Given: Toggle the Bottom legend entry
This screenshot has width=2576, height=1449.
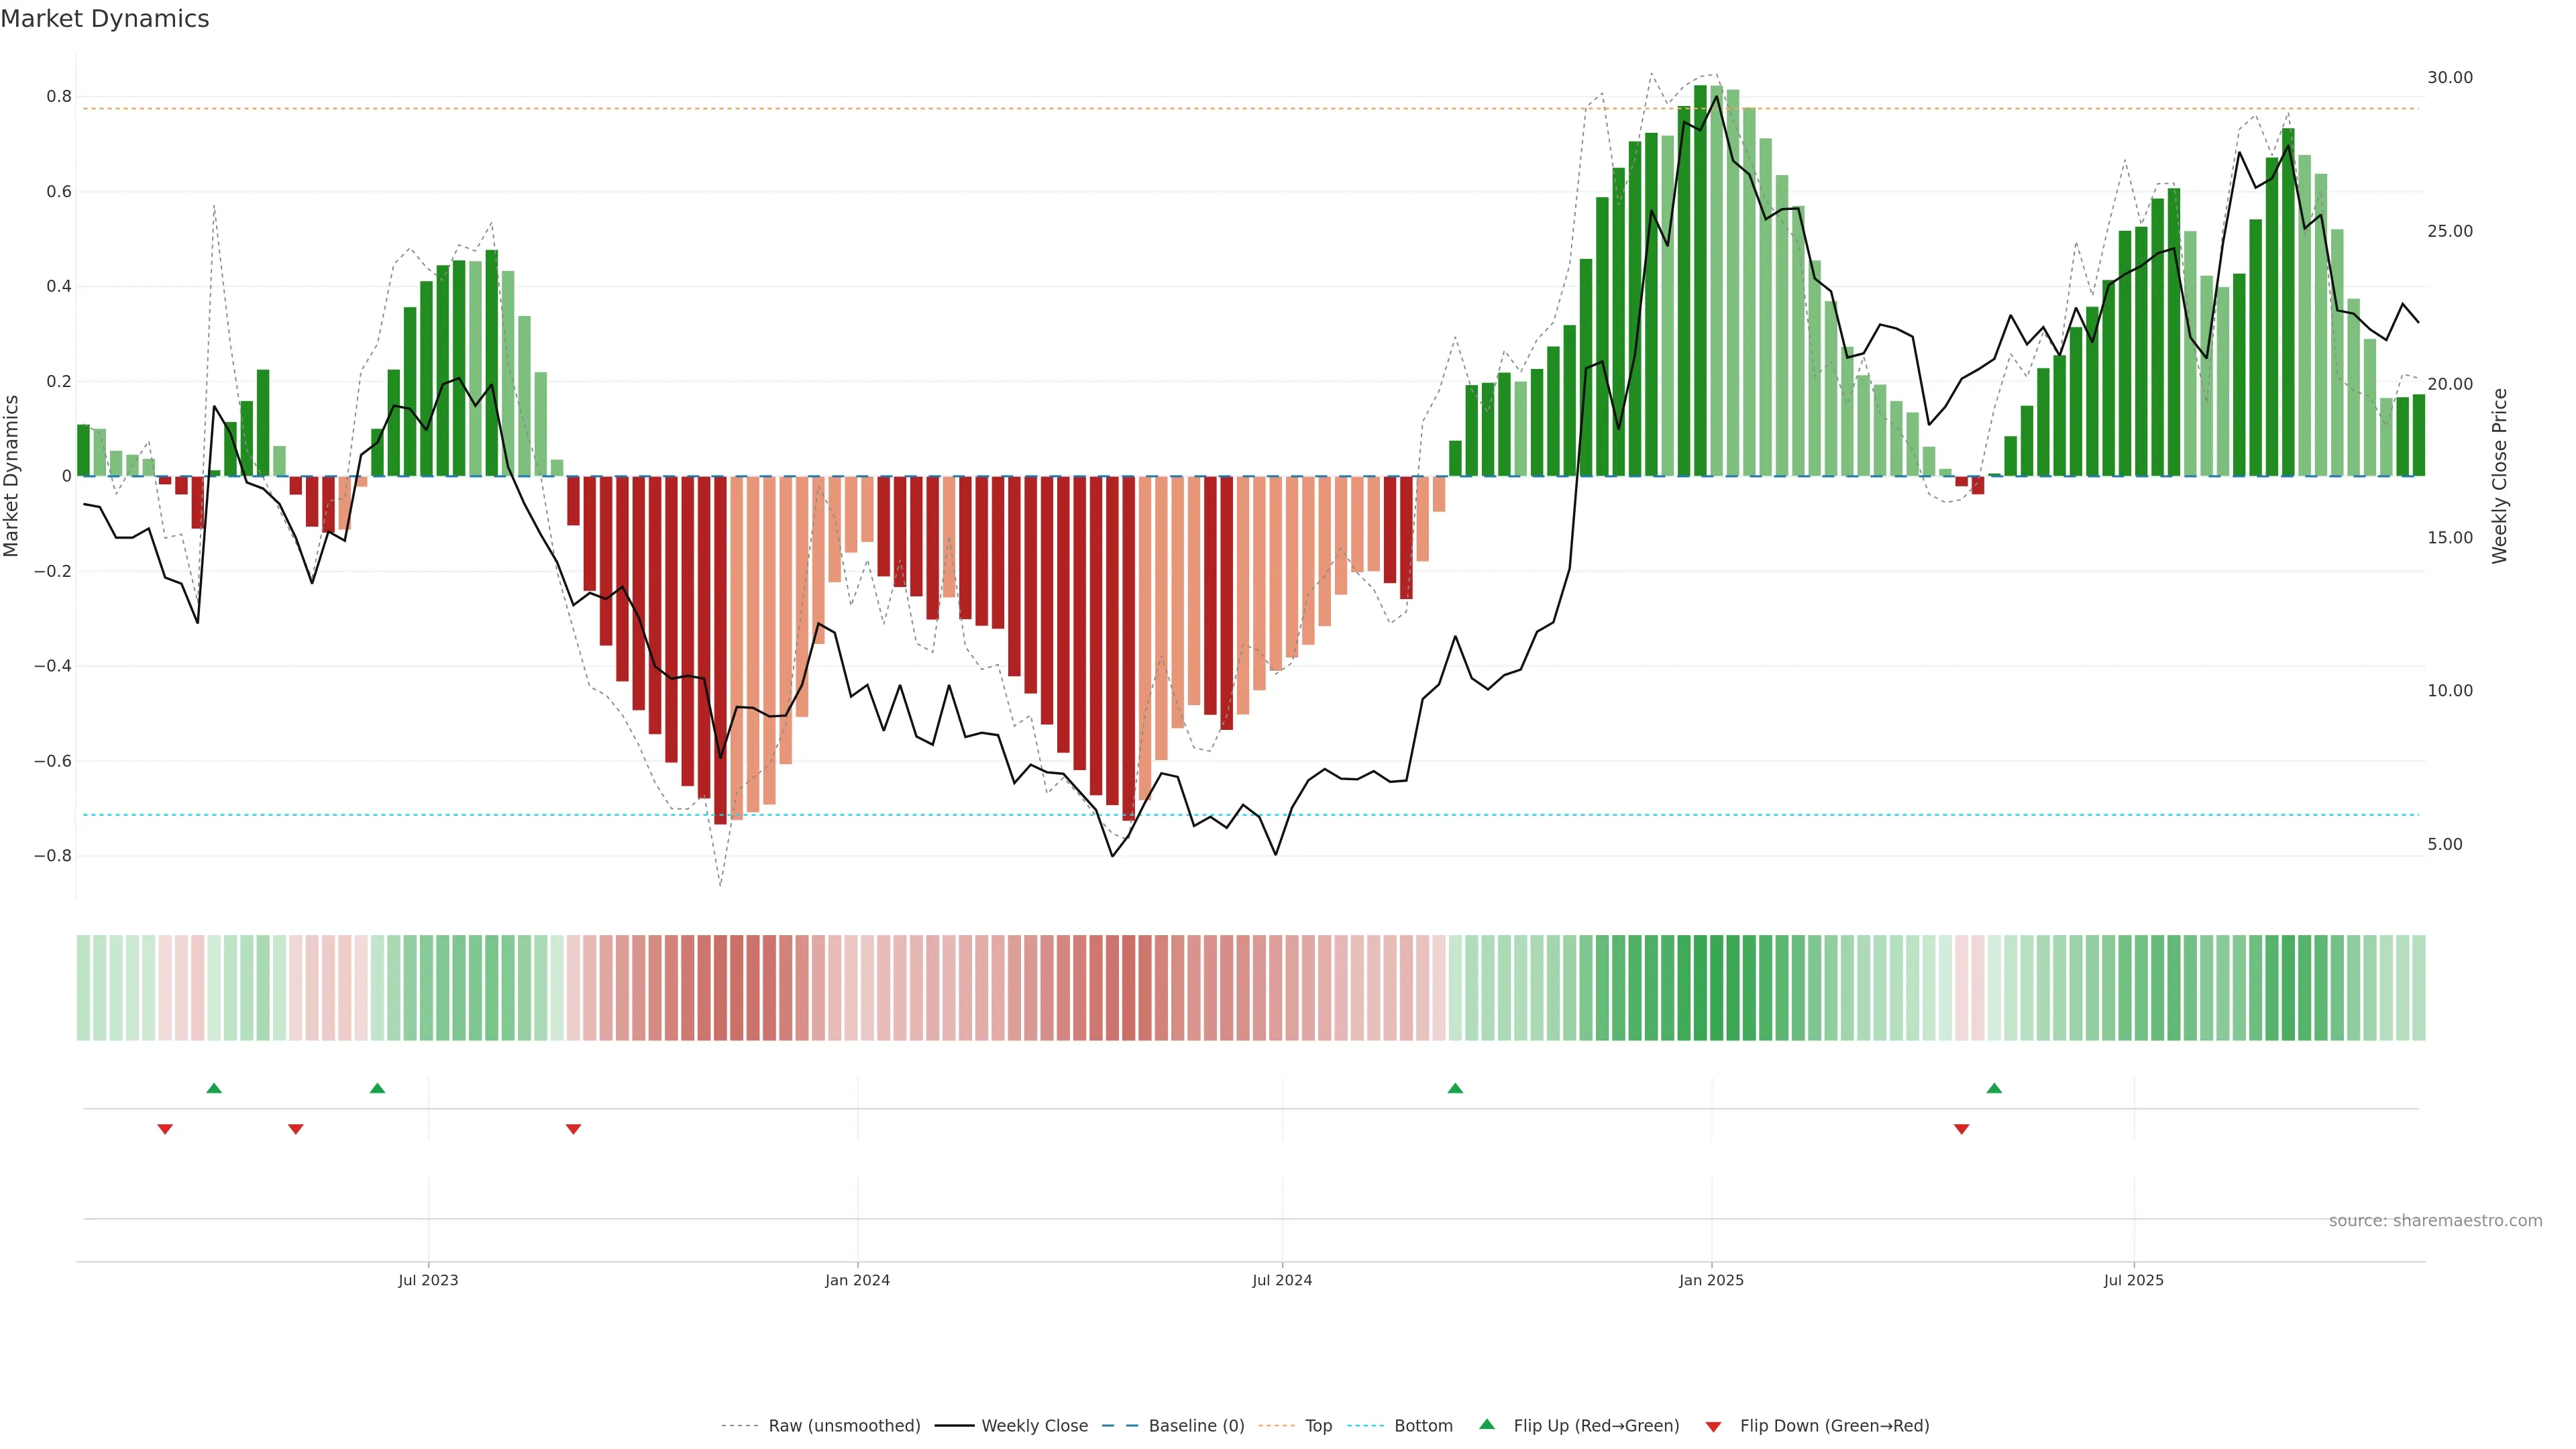Looking at the screenshot, I should coord(1423,1426).
